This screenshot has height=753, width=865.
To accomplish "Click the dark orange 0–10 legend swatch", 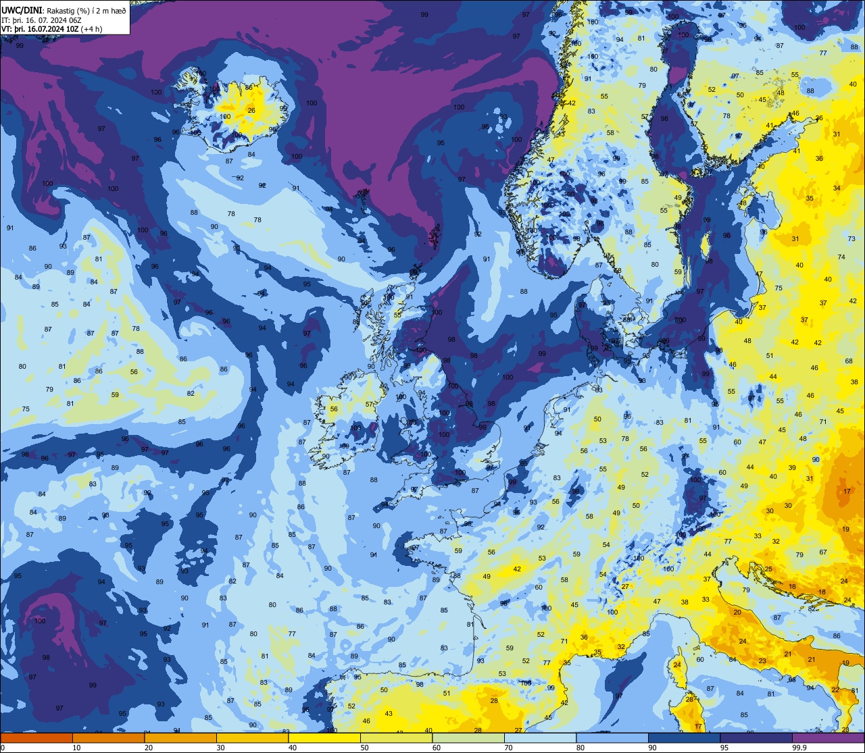I will 36,738.
